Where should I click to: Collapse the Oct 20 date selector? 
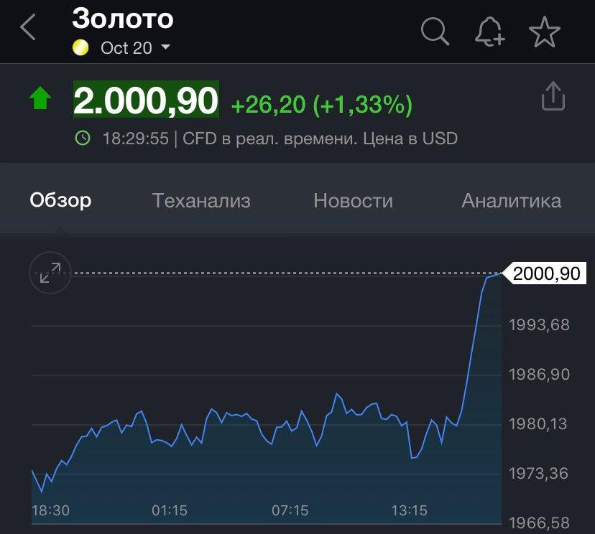pyautogui.click(x=165, y=48)
